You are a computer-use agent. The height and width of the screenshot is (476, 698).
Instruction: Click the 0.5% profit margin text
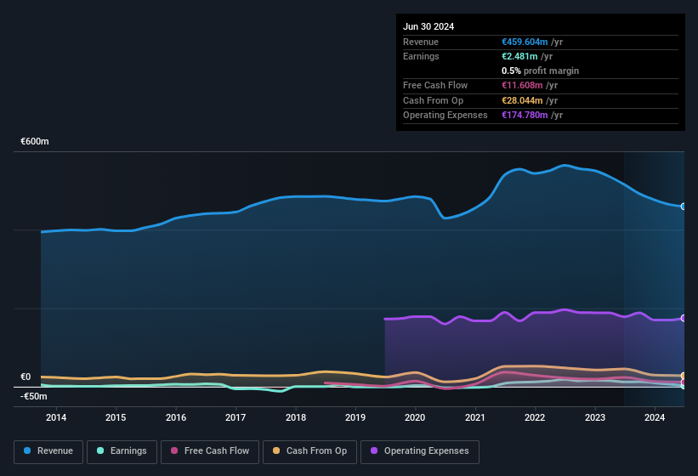540,71
